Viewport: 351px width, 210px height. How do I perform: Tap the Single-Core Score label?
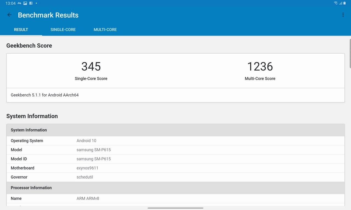91,78
